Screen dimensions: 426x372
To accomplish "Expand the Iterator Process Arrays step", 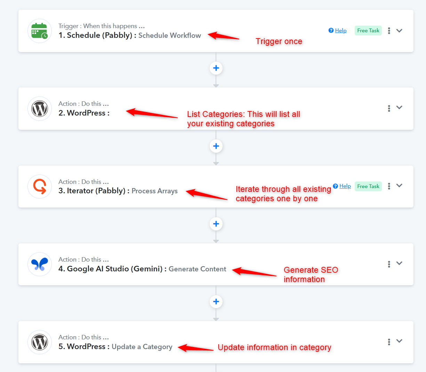I will tap(399, 185).
